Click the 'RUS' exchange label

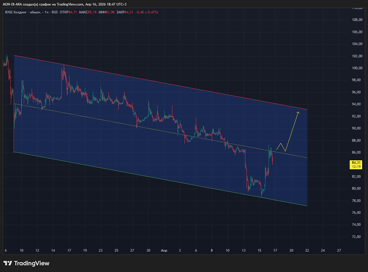tap(55, 12)
